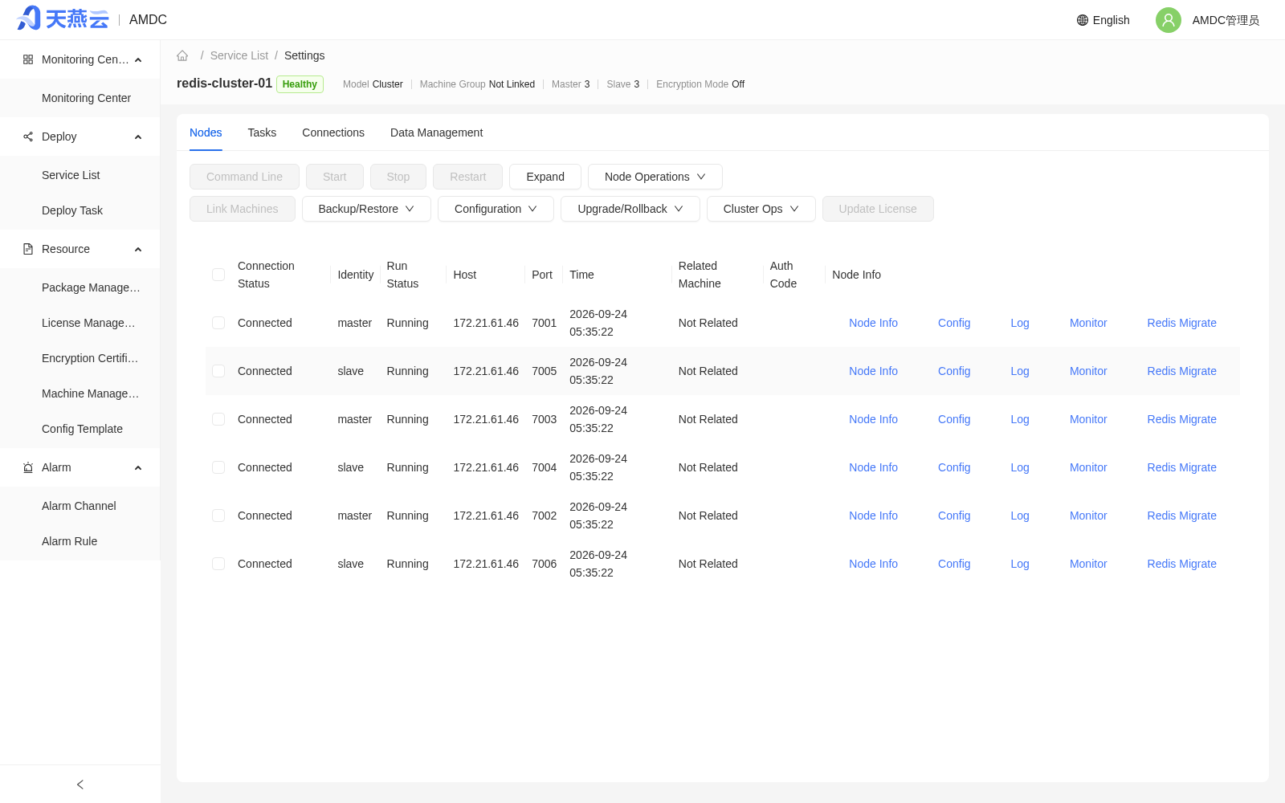This screenshot has height=803, width=1285.
Task: Collapse the sidebar with the arrow
Action: [80, 785]
